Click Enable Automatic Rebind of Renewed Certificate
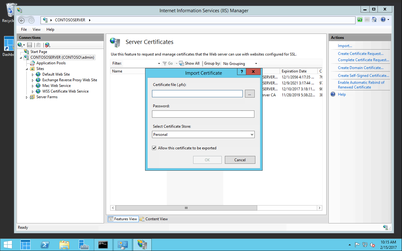Viewport: 402px width, 251px height. tap(361, 85)
